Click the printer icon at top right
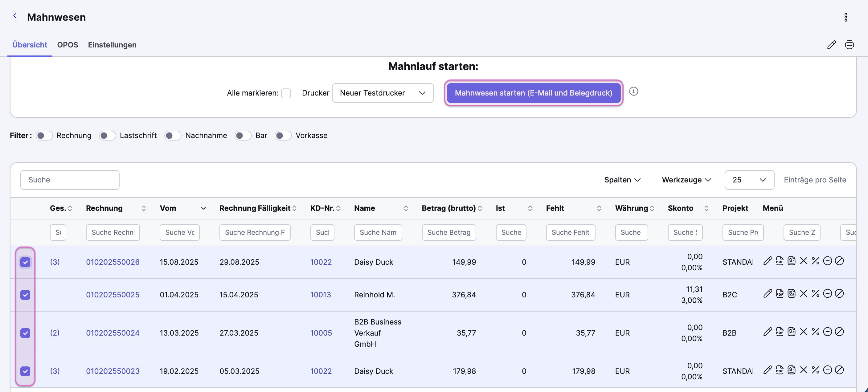 point(849,44)
